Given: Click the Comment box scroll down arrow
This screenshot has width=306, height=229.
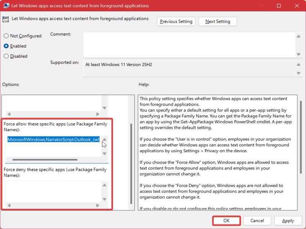Looking at the screenshot, I should point(299,54).
